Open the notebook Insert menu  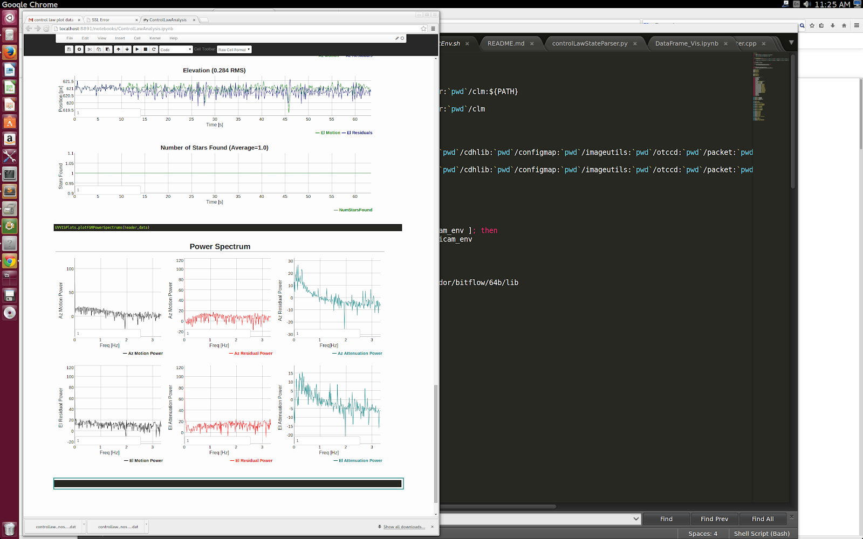pyautogui.click(x=120, y=38)
